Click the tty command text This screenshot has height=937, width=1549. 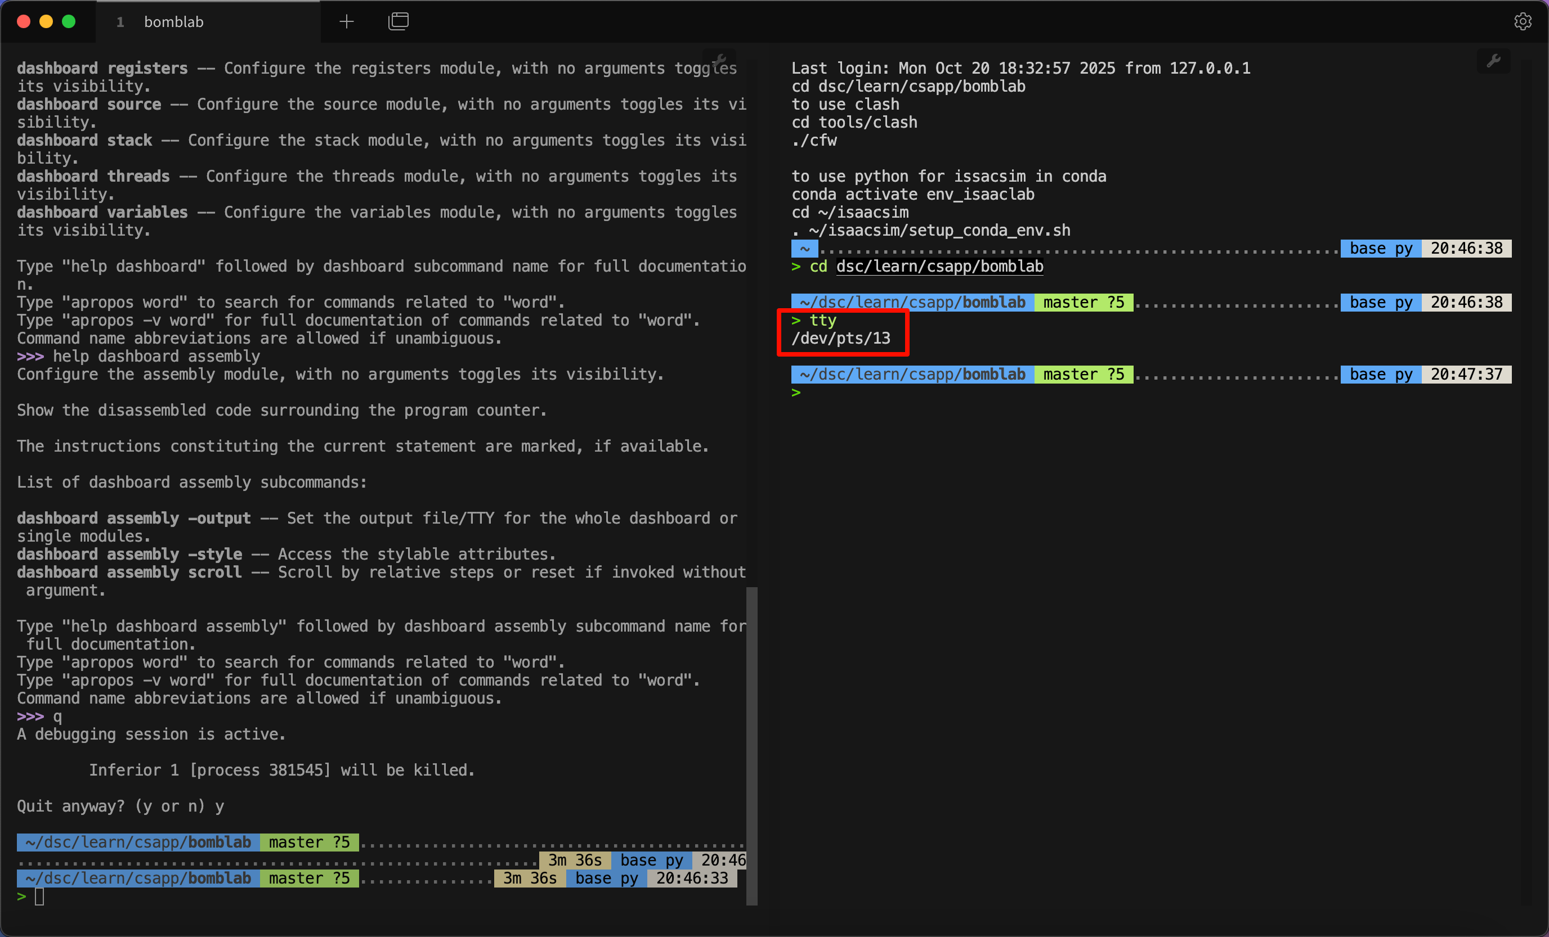coord(822,320)
